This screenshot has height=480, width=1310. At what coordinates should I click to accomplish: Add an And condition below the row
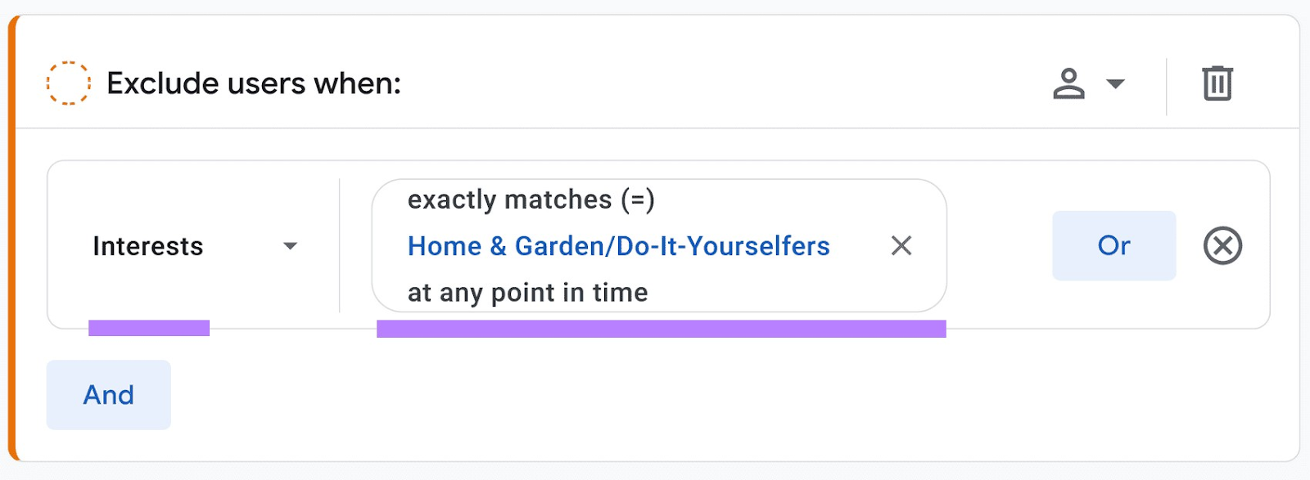(108, 394)
